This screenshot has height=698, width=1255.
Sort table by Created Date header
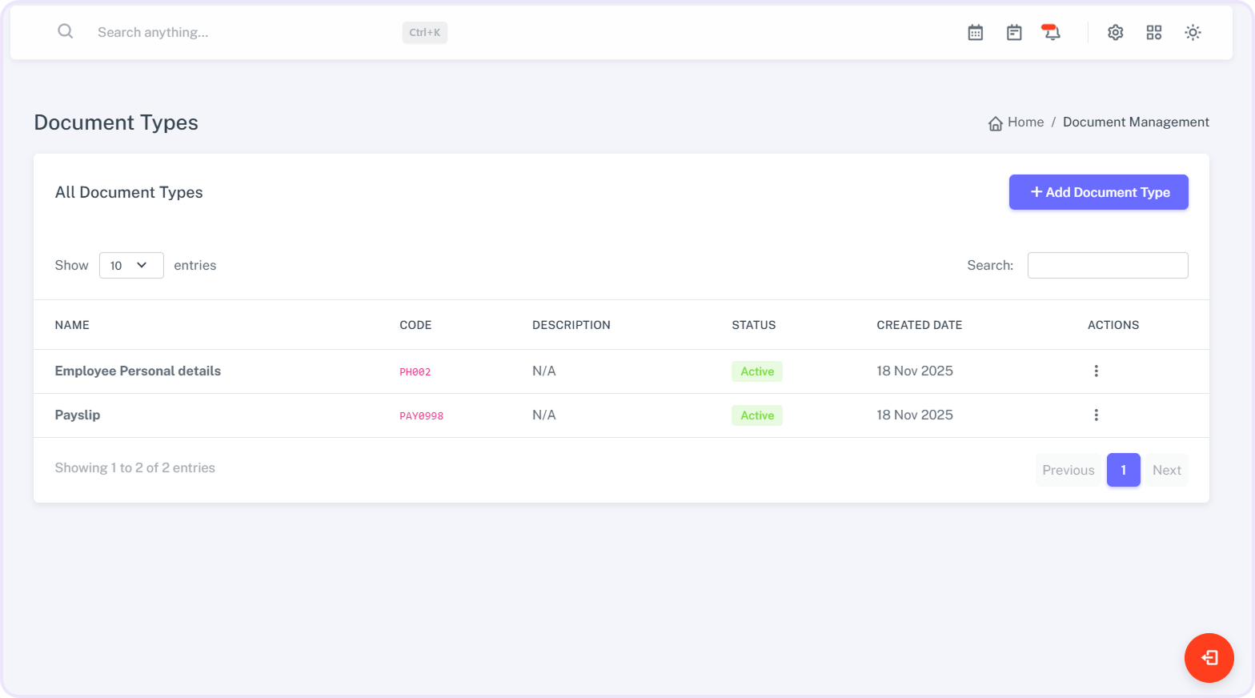[x=919, y=325]
